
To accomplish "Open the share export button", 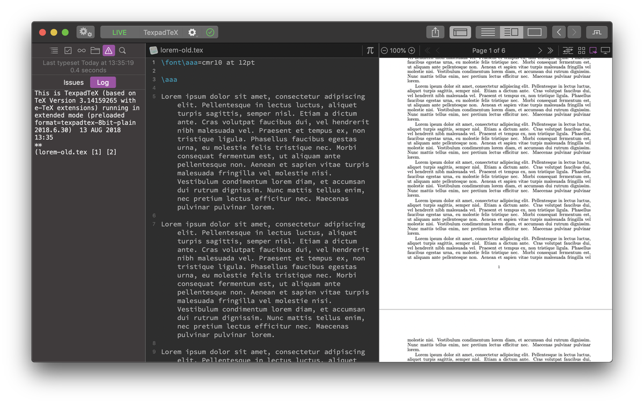I will point(435,32).
